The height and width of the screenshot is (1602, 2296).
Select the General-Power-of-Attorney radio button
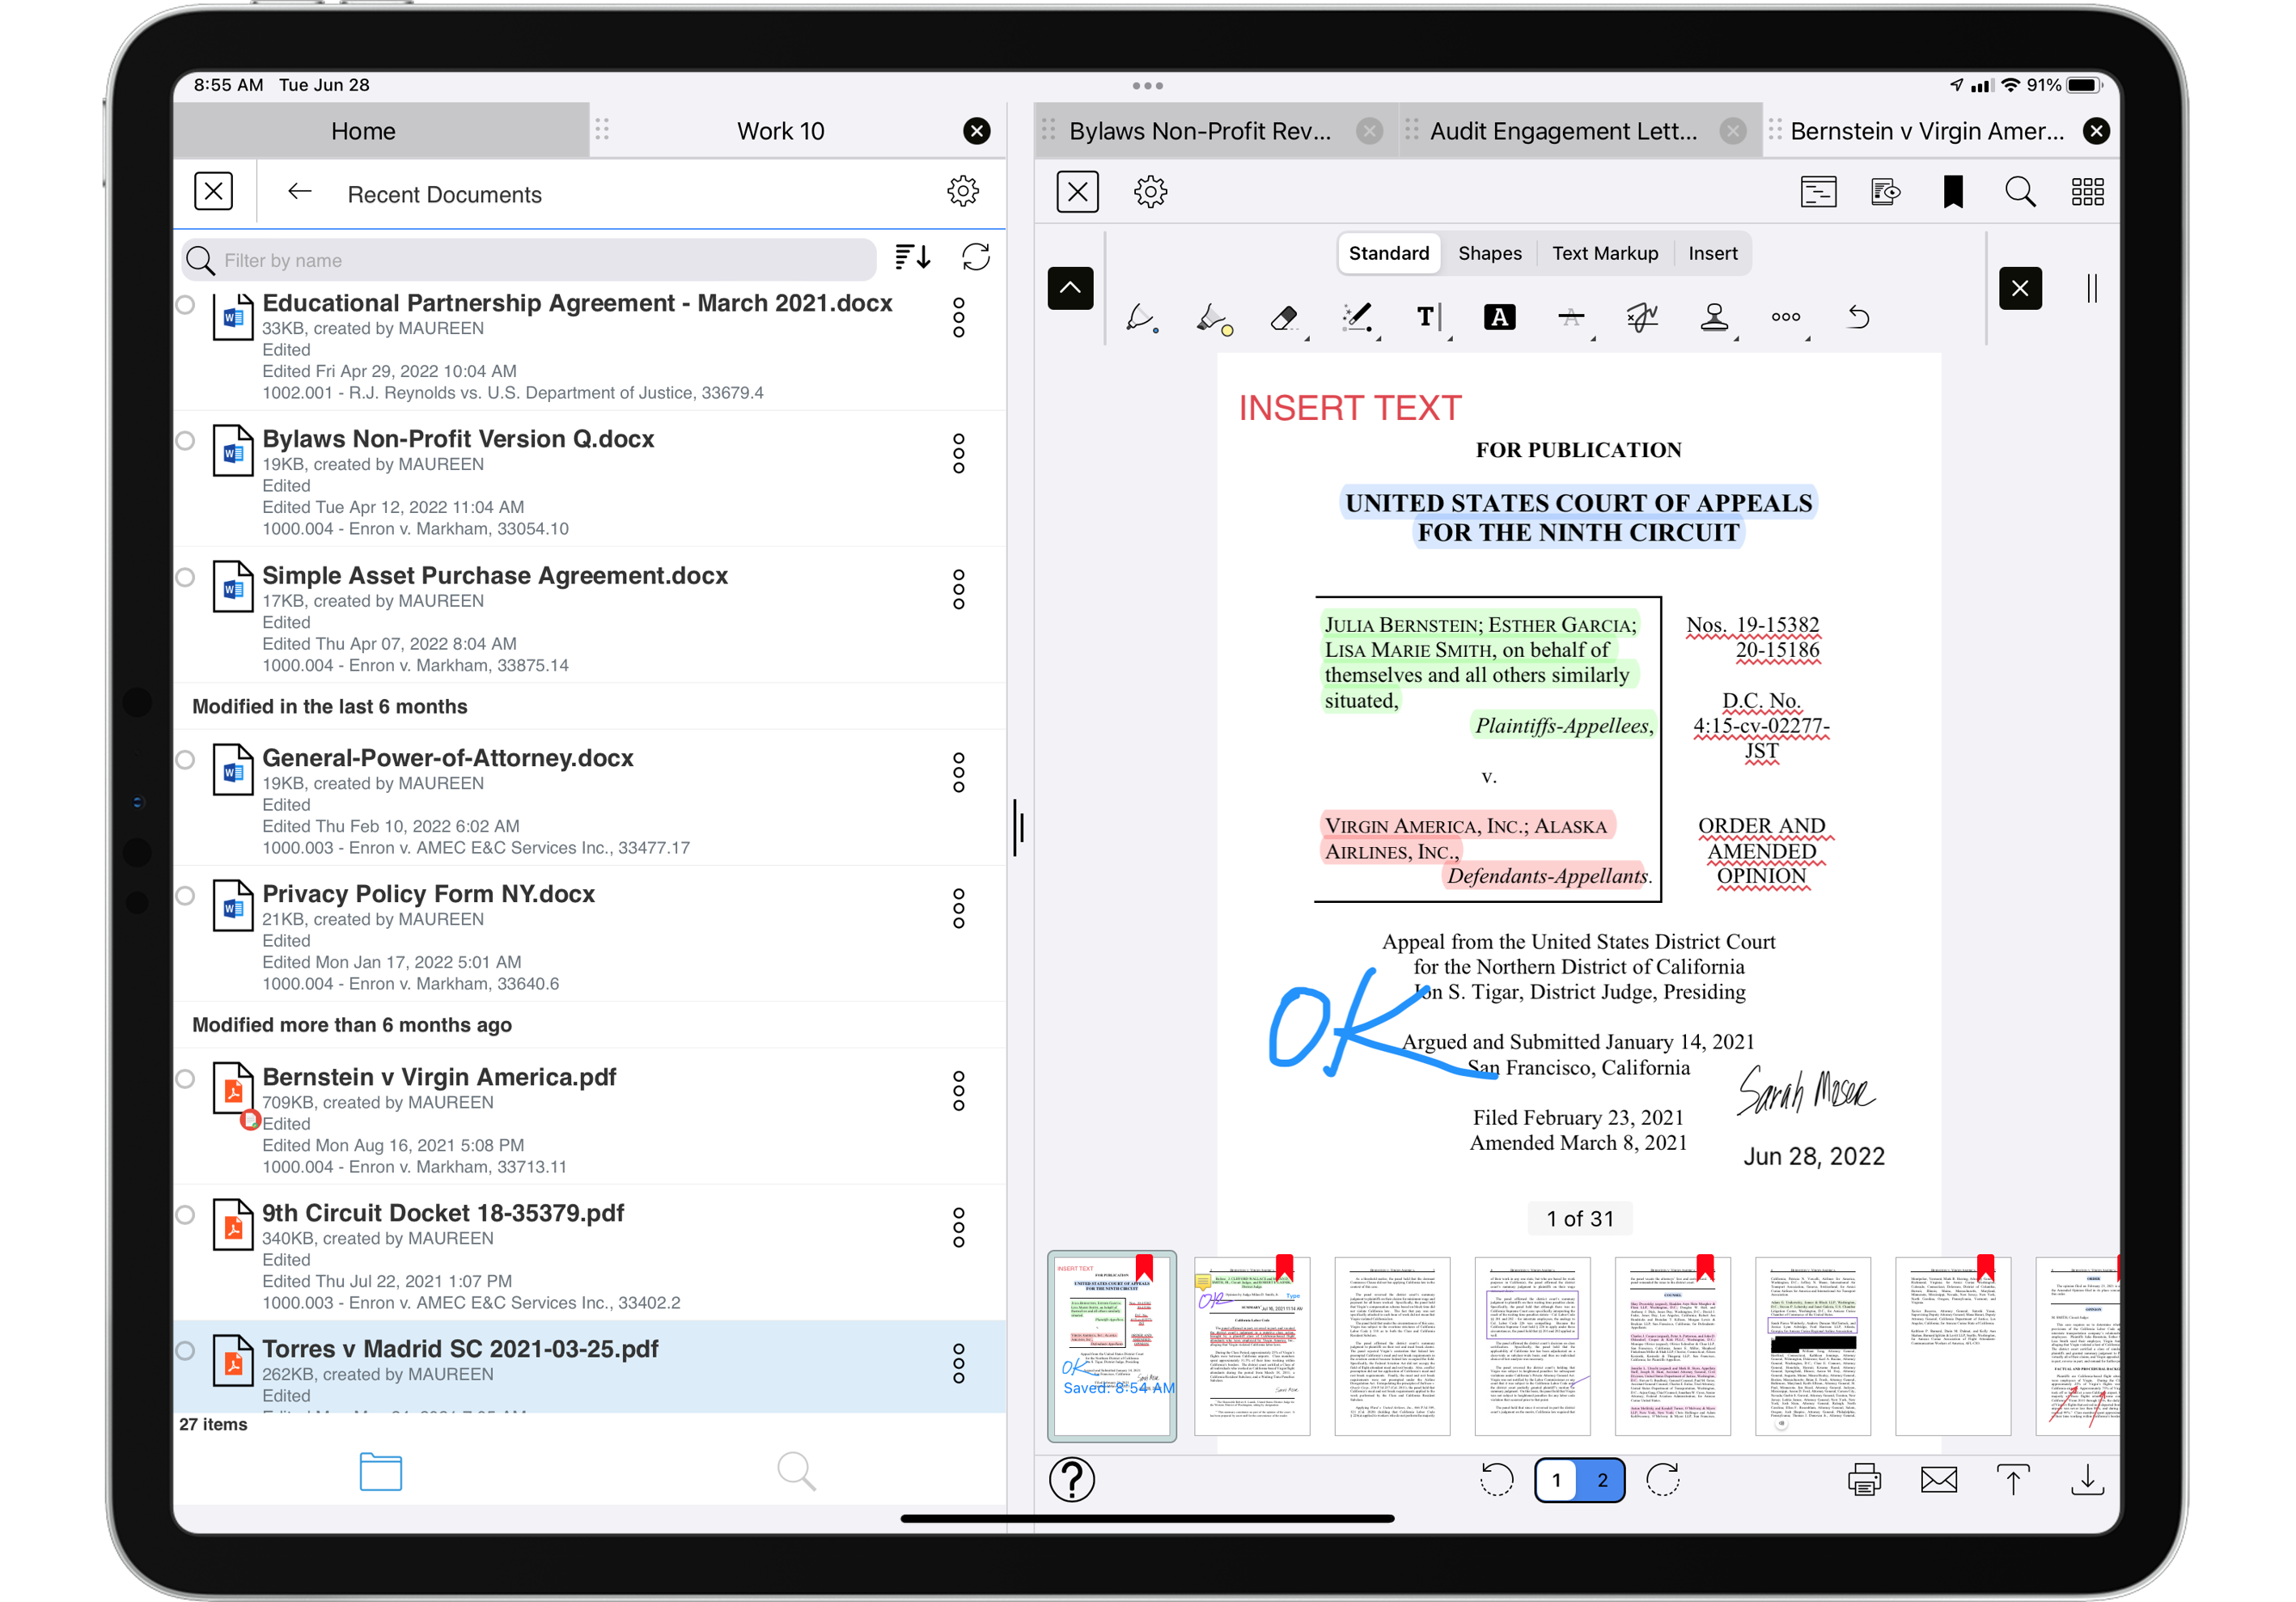[x=186, y=760]
